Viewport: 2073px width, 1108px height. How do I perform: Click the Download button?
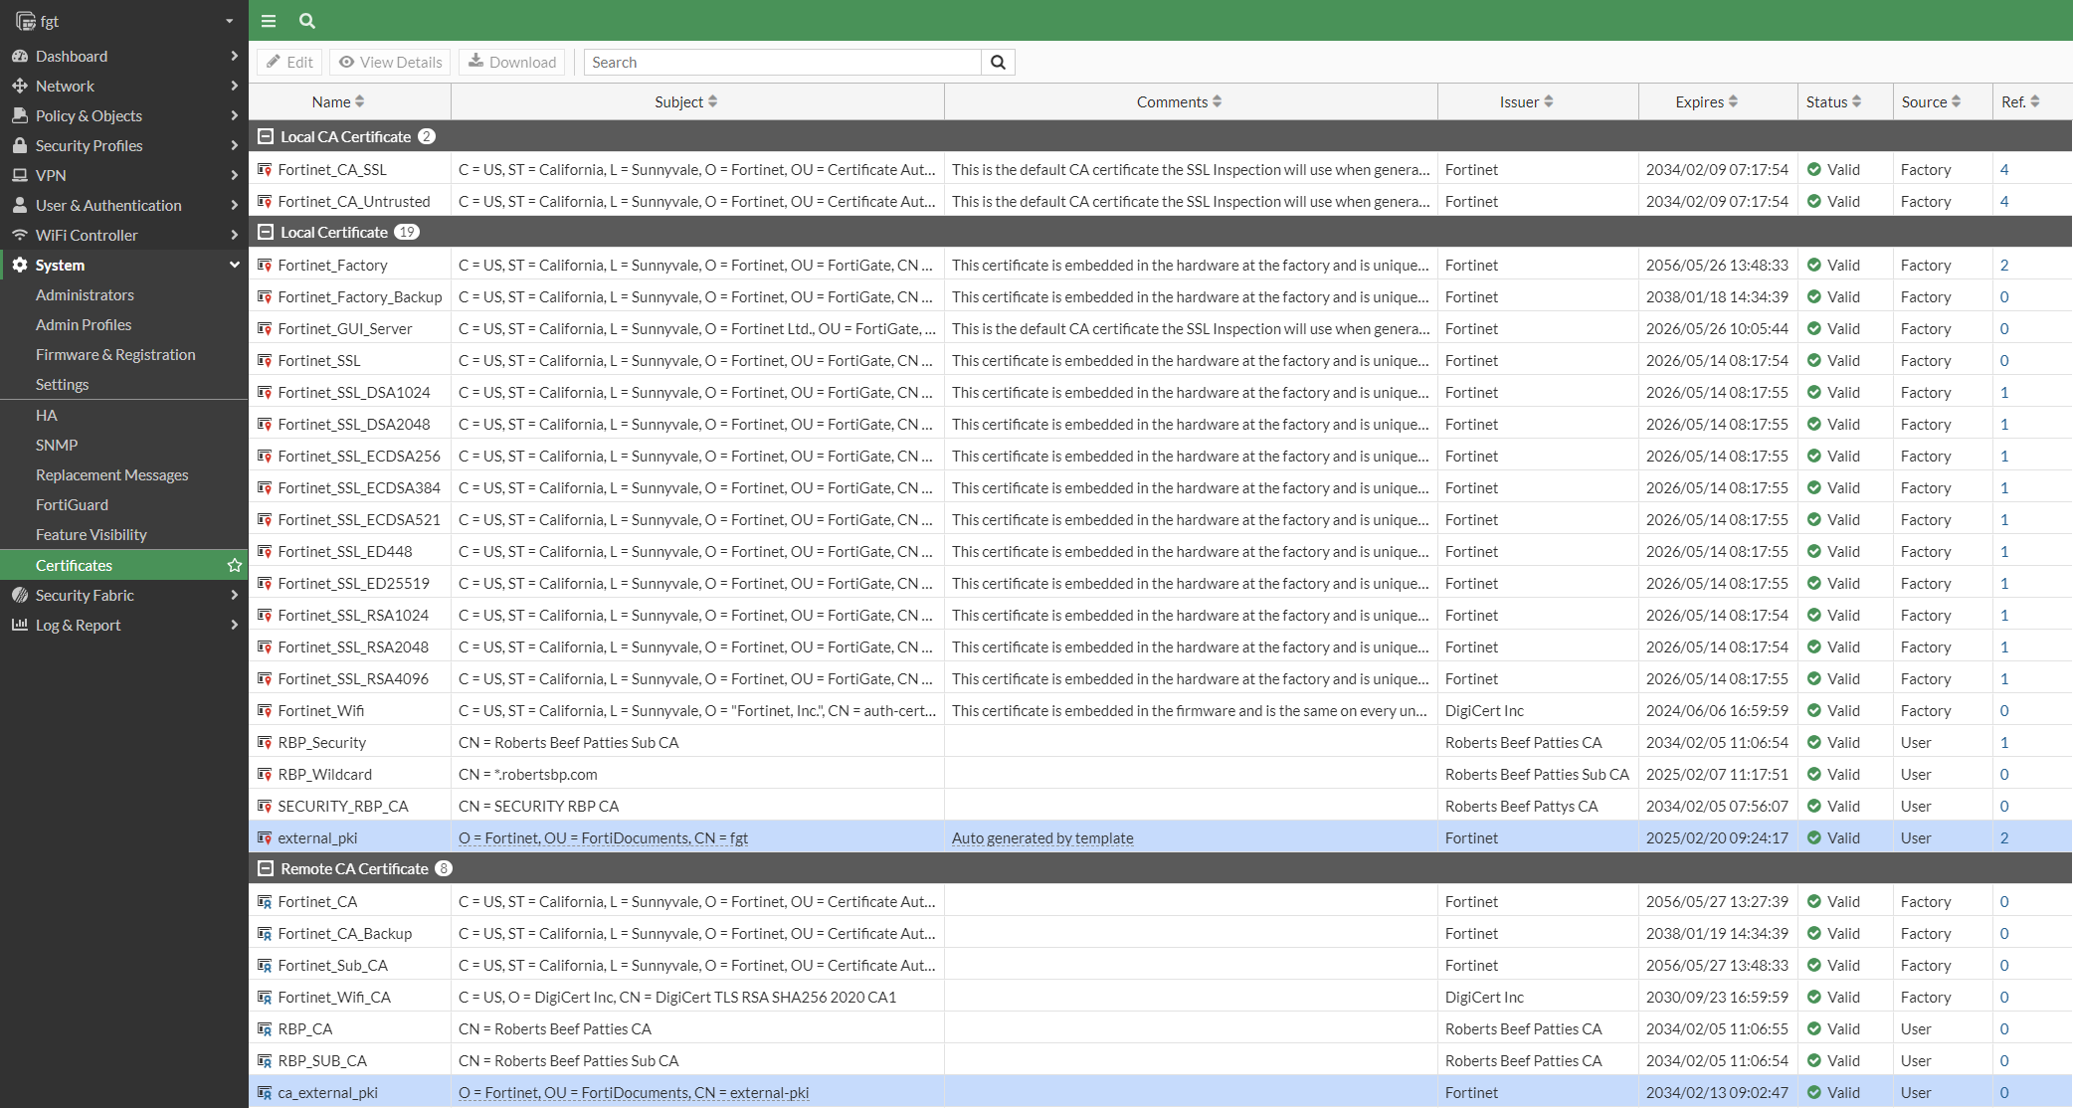[x=512, y=62]
